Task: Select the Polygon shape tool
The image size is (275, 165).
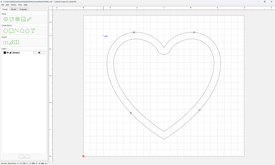Action: [27, 31]
